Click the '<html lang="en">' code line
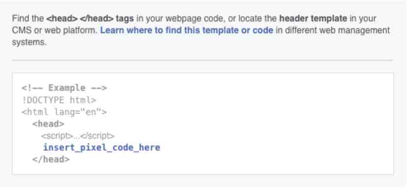408x189 pixels. [x=64, y=112]
